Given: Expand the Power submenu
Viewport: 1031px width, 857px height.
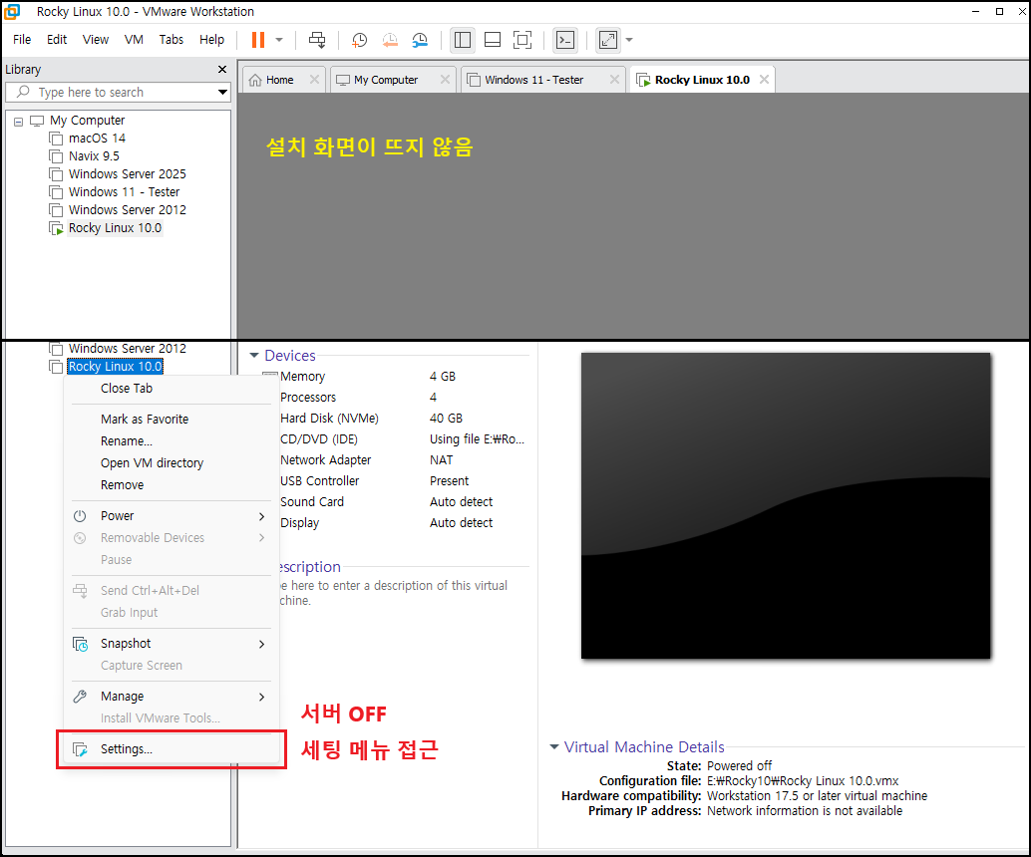Looking at the screenshot, I should (x=171, y=516).
